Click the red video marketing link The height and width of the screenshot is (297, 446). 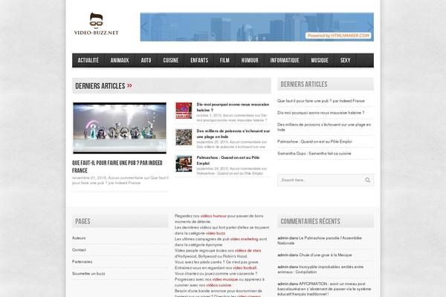[x=244, y=239]
